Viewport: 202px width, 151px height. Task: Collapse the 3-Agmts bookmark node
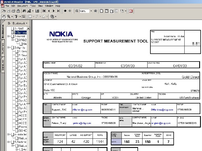(8, 48)
